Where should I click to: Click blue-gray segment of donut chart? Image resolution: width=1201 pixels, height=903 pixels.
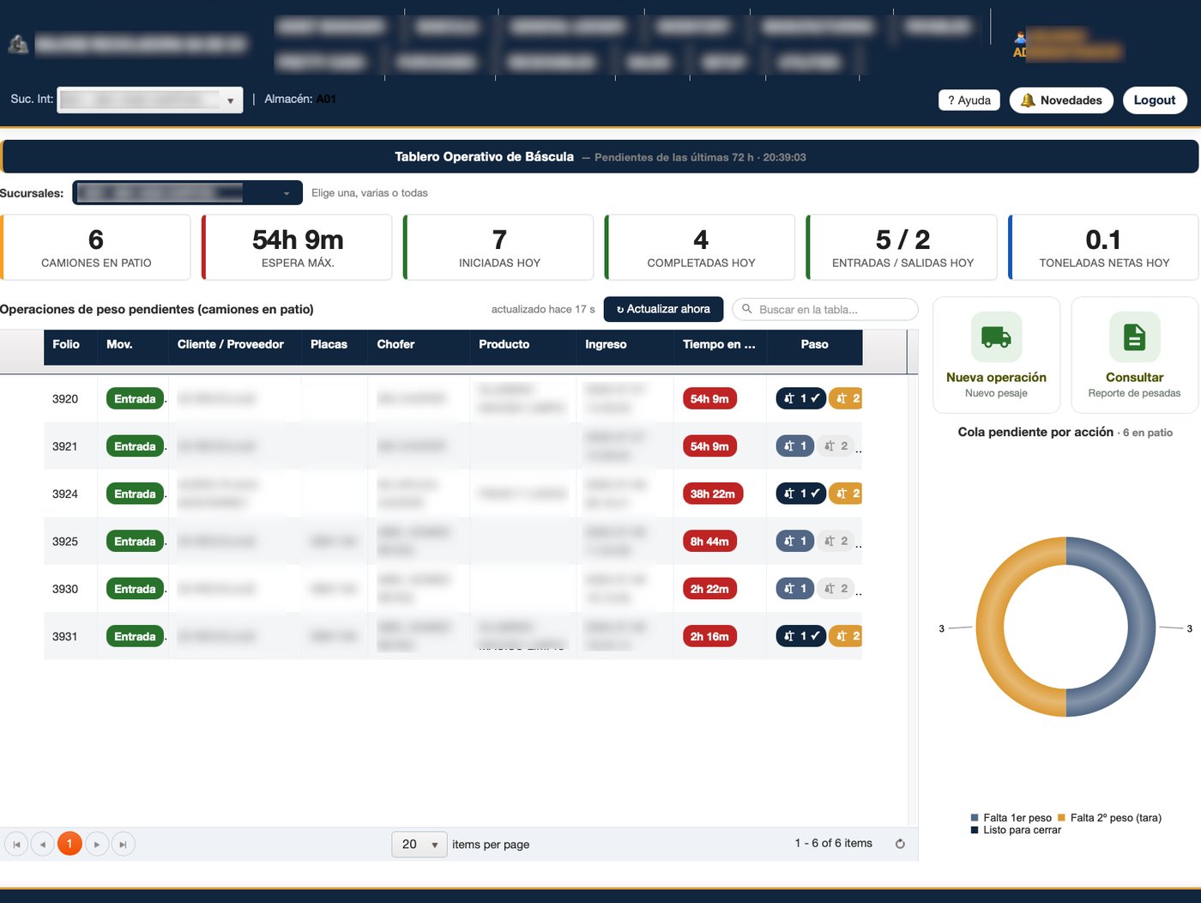pos(1142,627)
